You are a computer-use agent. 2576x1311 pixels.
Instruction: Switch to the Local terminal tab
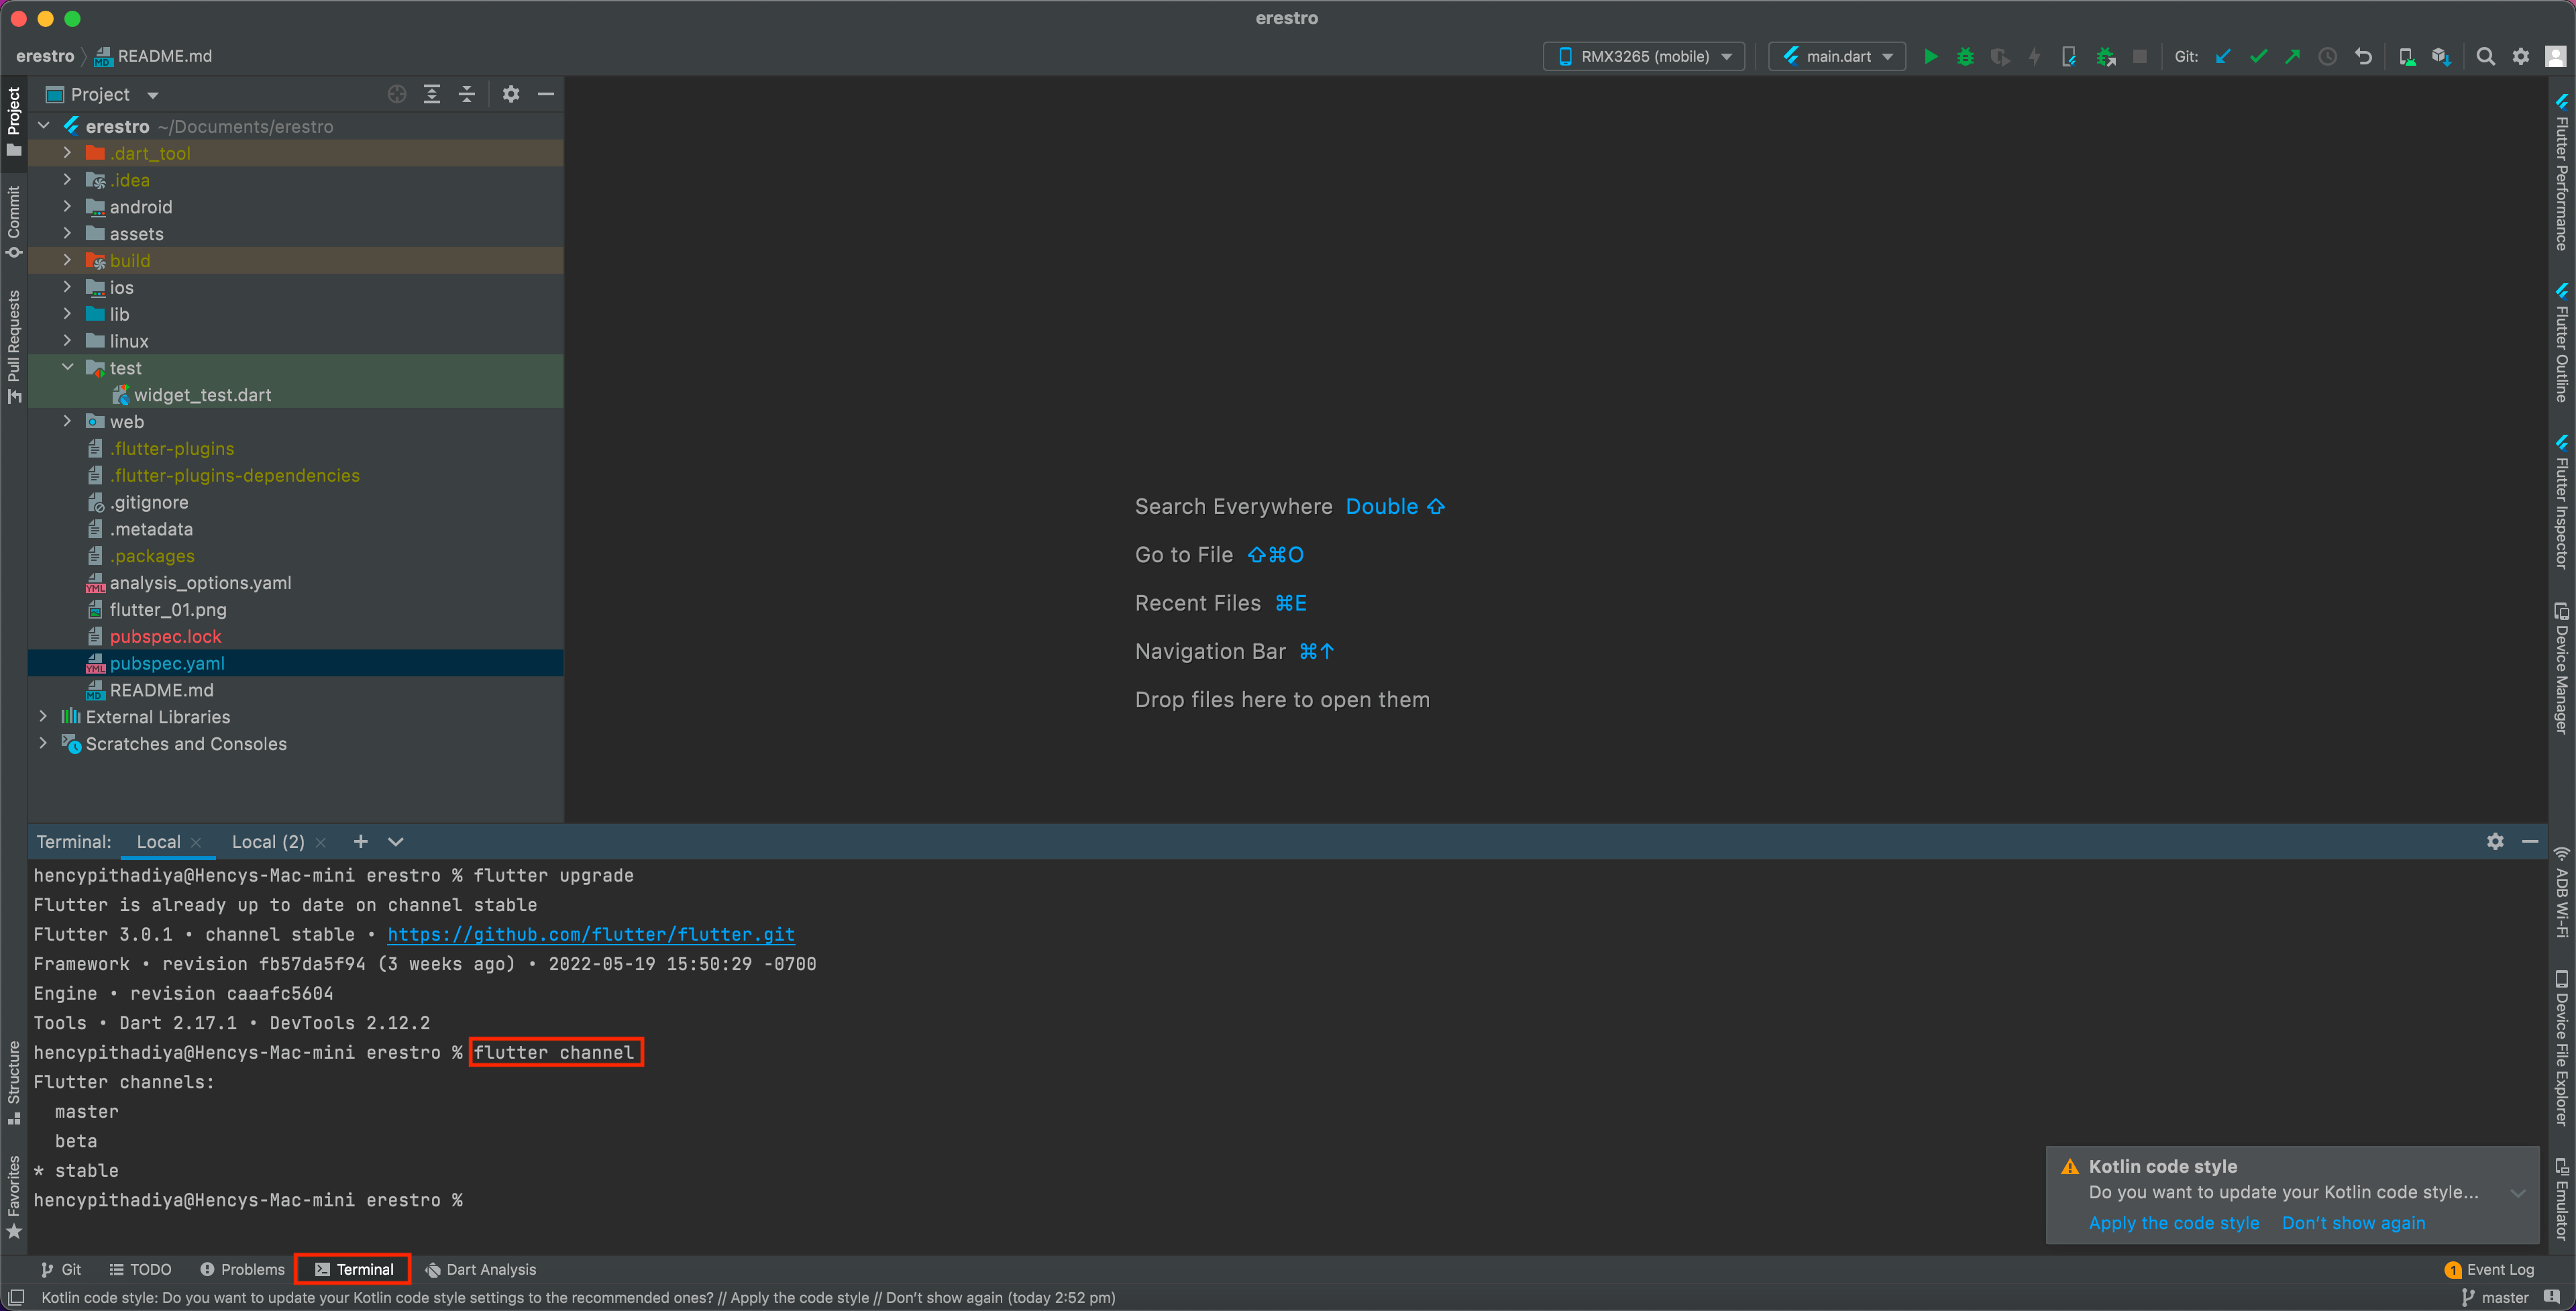pos(158,841)
